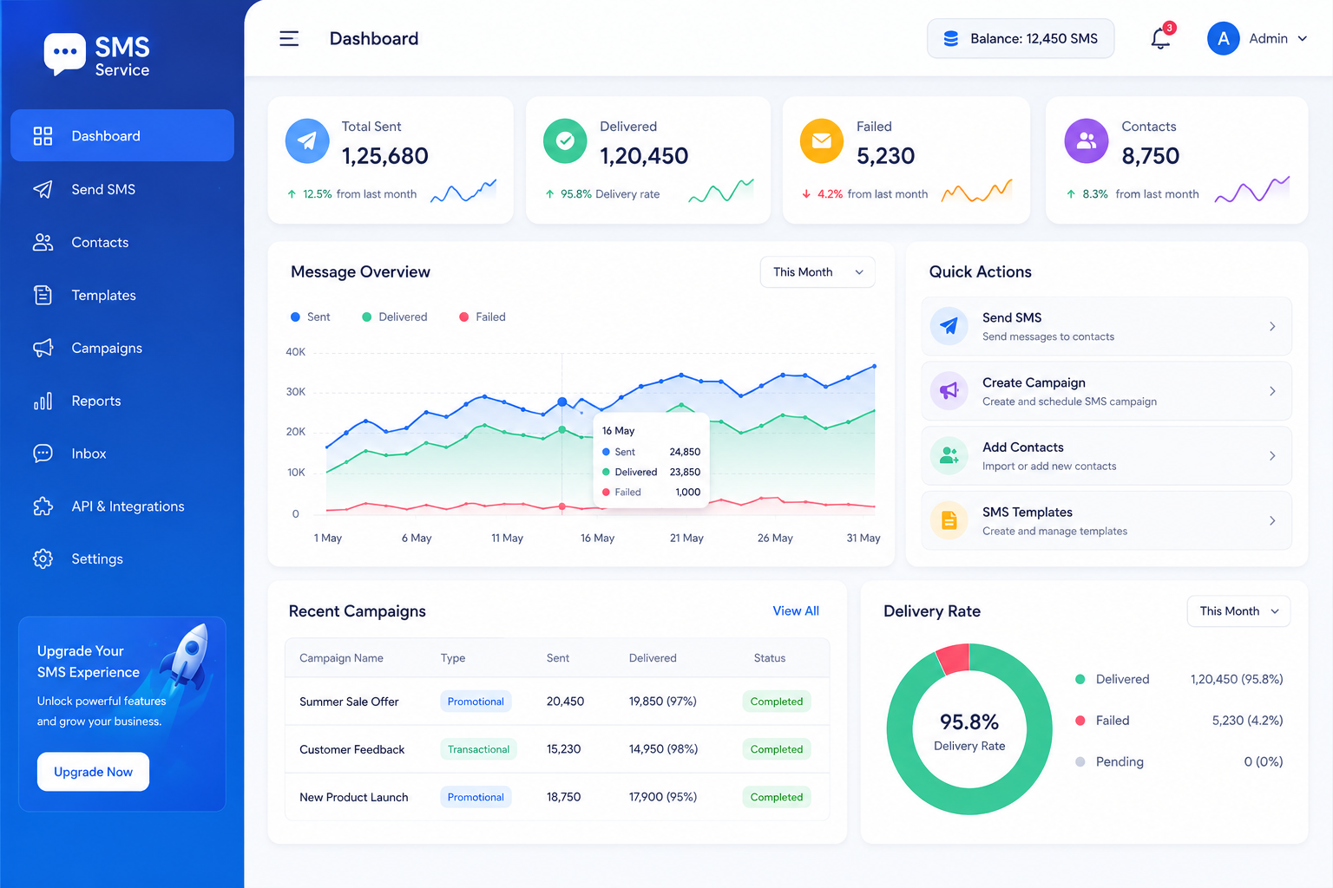Open Delivery Rate This Month dropdown

tap(1238, 611)
